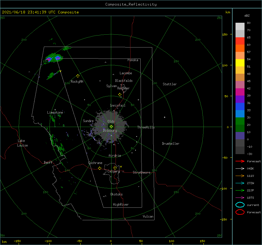Click the RockyMH label
262x245 pixels.
(x=77, y=82)
